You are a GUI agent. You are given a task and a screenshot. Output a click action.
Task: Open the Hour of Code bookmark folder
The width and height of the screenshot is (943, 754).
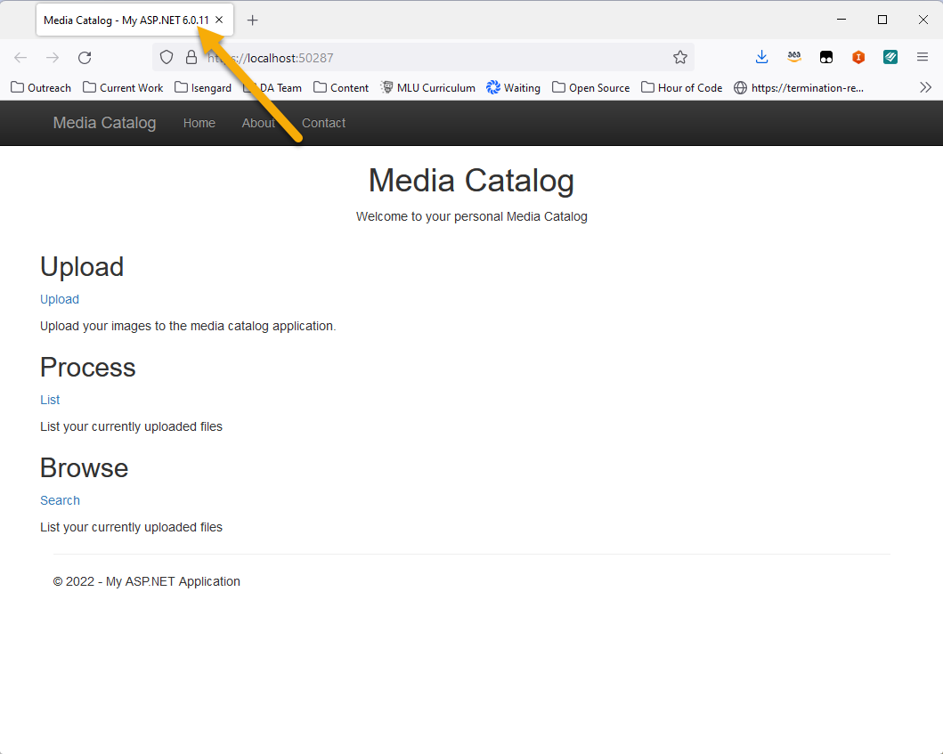[681, 88]
